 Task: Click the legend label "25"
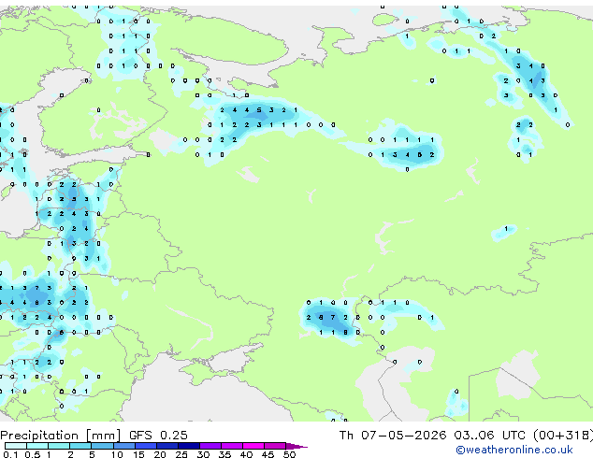(x=181, y=454)
